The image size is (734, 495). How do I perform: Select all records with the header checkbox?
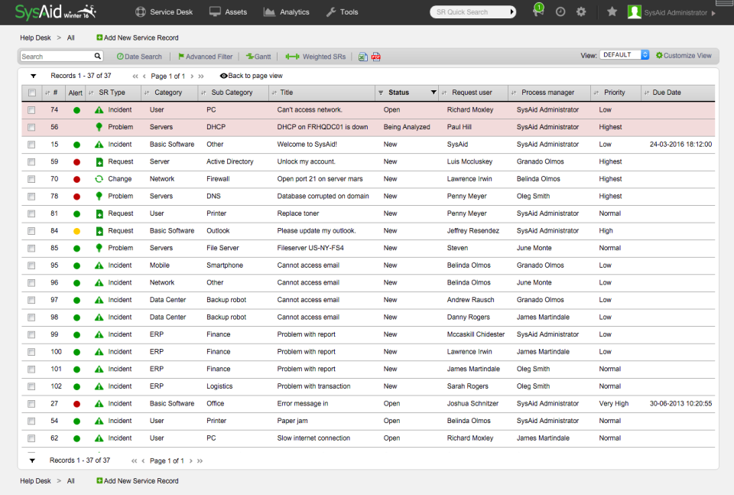tap(31, 92)
